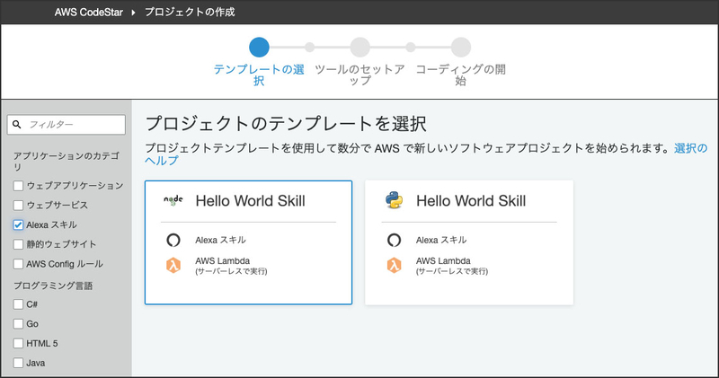
Task: Check the AWS Config ルール checkbox
Action: (18, 264)
